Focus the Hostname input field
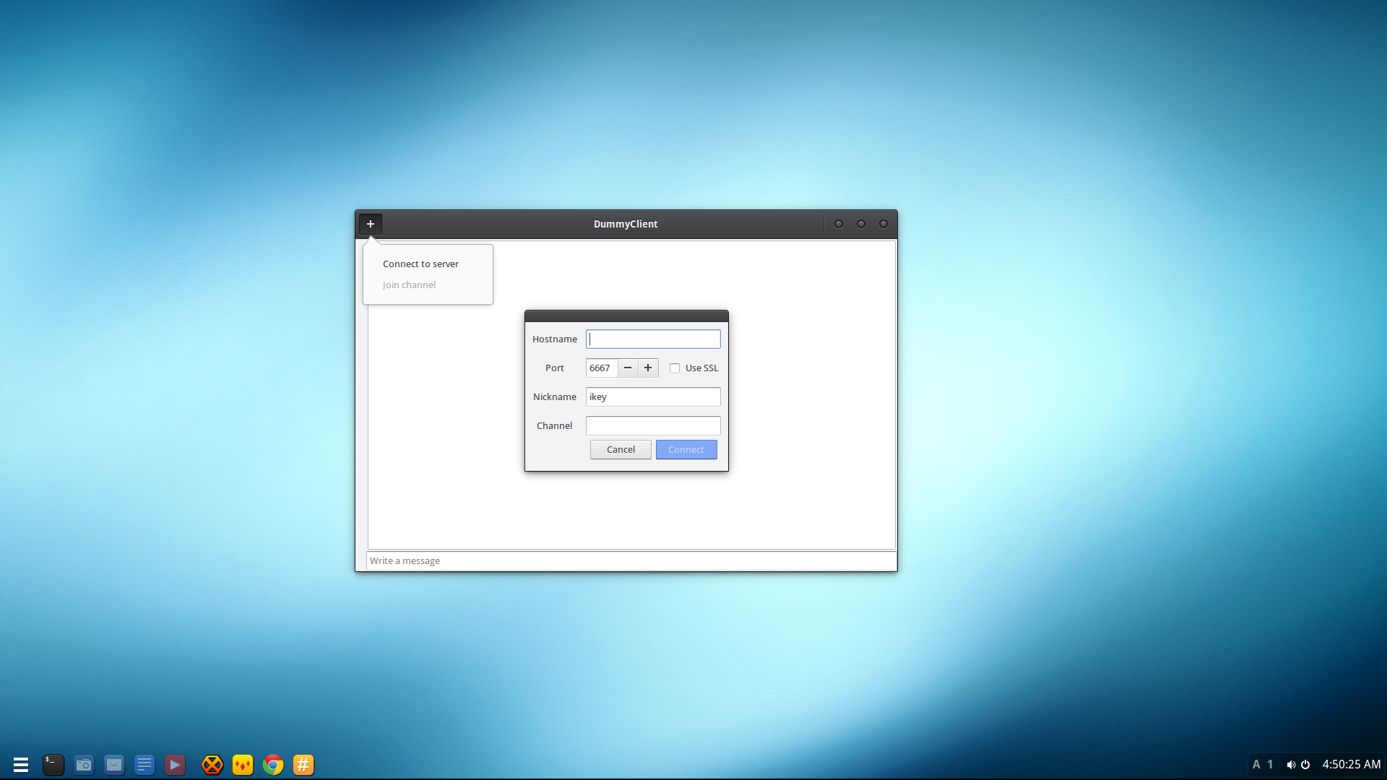The image size is (1387, 780). point(653,339)
